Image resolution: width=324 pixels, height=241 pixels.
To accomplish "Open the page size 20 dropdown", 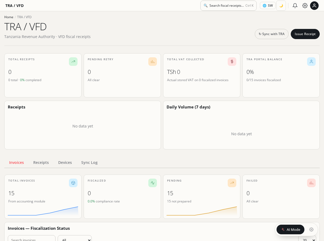I will (x=307, y=238).
